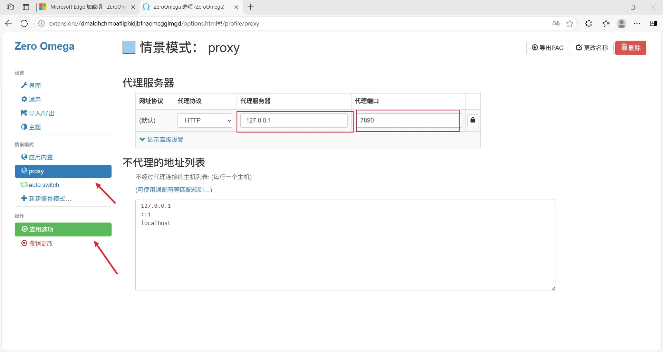Click the favorites star in address bar
This screenshot has width=663, height=352.
tap(570, 23)
